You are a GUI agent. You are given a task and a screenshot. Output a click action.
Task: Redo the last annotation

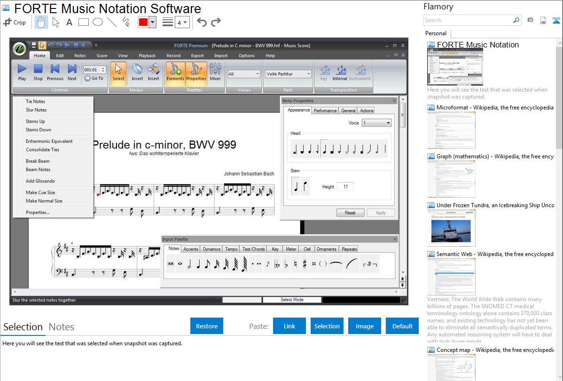point(216,22)
